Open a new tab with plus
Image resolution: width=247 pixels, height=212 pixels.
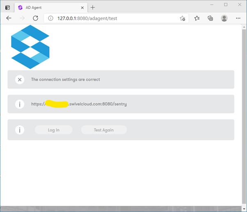point(93,7)
